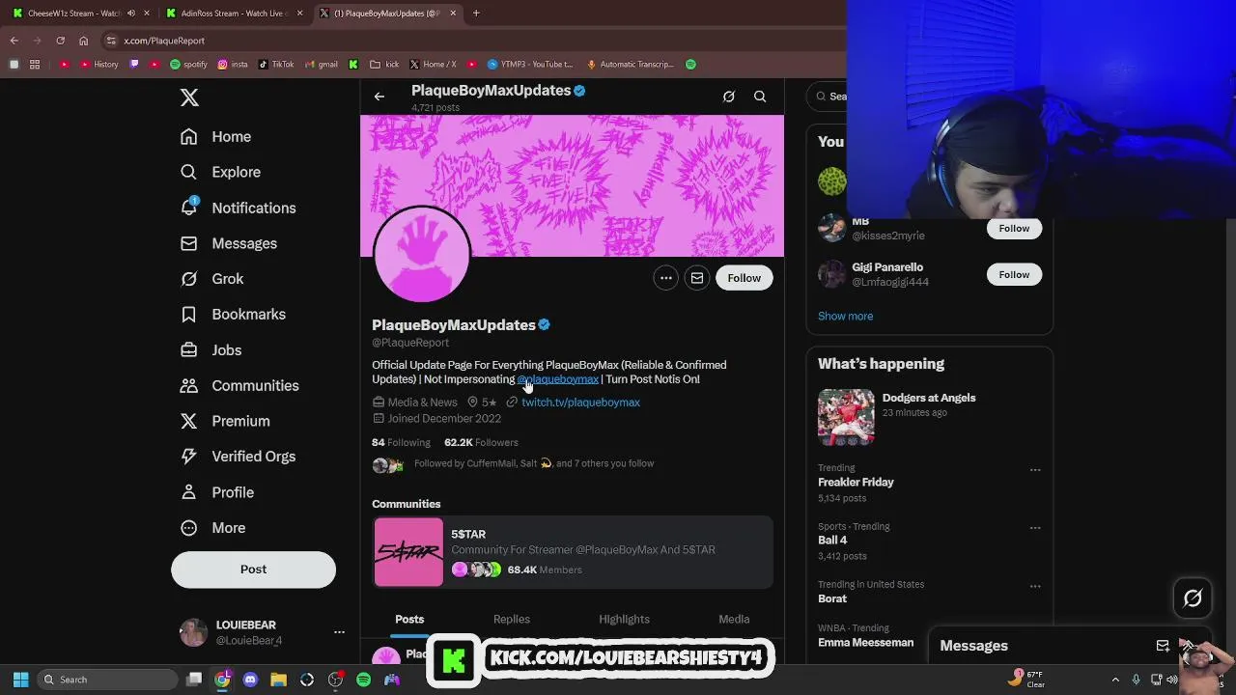The image size is (1236, 695).
Task: Click the message envelope icon on profile
Action: coord(696,278)
